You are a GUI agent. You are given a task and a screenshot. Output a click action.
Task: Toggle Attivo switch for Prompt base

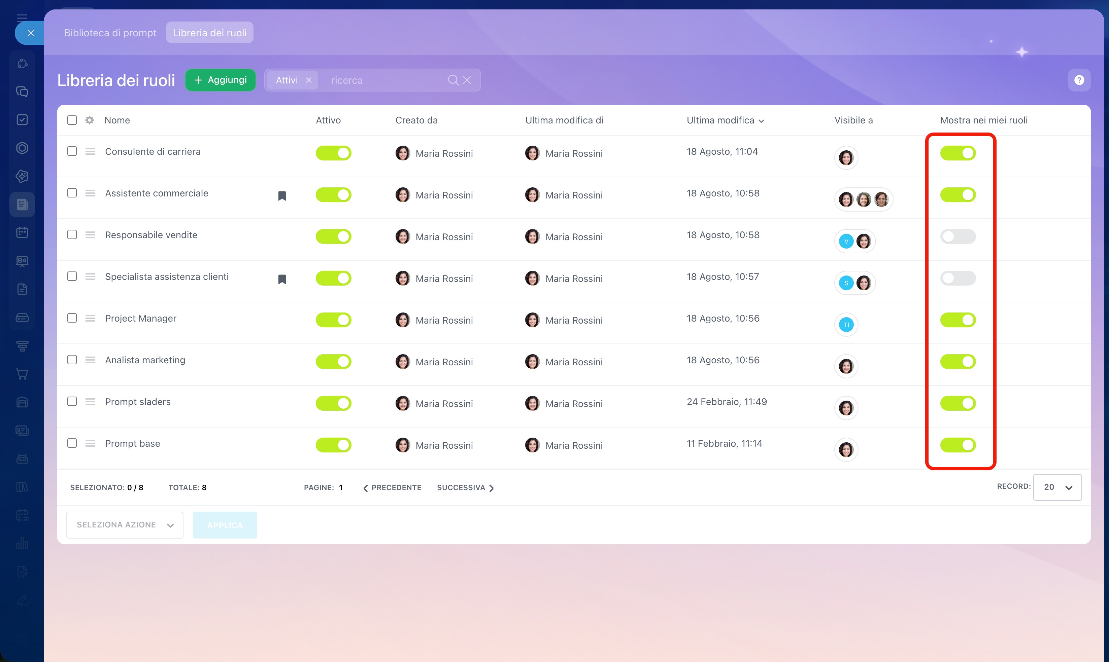tap(334, 445)
